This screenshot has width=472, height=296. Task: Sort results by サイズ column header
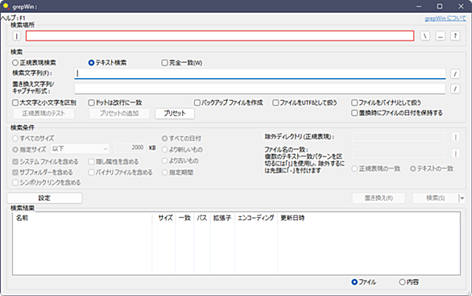click(x=164, y=218)
